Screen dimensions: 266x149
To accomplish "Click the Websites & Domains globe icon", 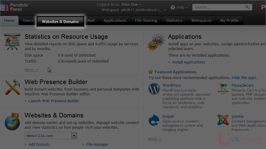I will (12, 122).
